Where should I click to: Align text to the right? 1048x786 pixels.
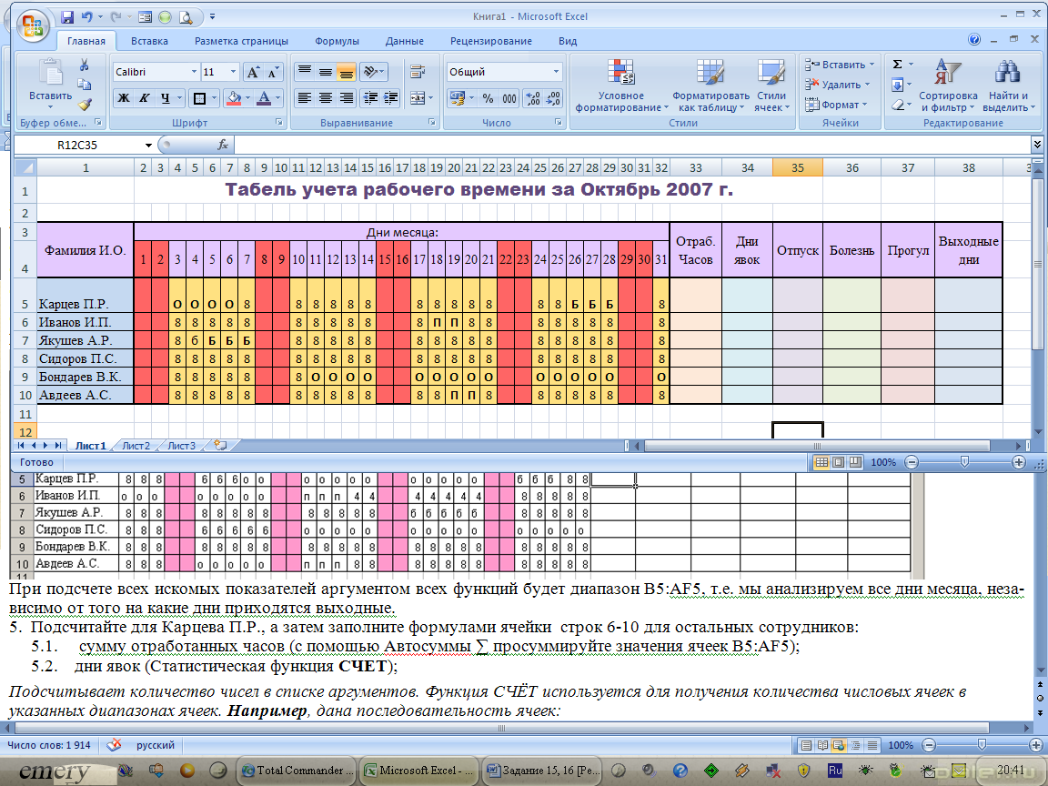347,98
